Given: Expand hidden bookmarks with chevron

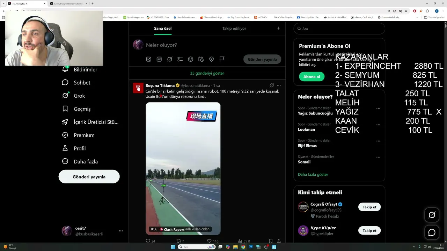Looking at the screenshot, I should [417, 17].
